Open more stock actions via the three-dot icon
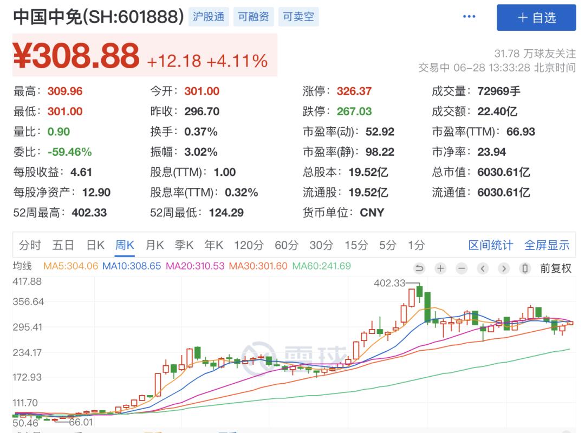This screenshot has height=433, width=585. 469,17
